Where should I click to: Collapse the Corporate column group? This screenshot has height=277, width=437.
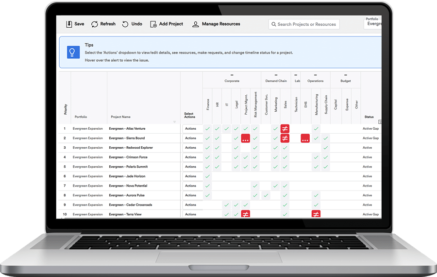pos(232,75)
